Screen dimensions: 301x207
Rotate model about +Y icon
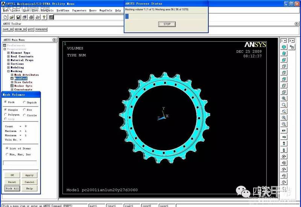284,169
